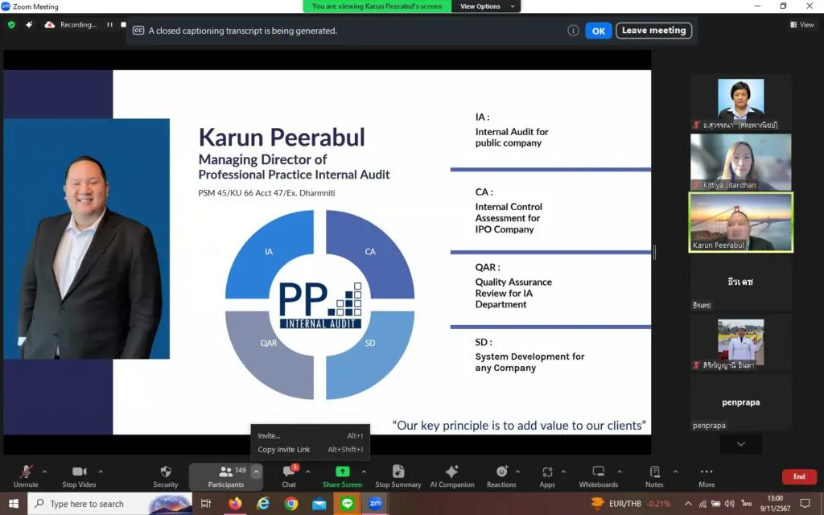Open the Reactions menu

coord(501,476)
